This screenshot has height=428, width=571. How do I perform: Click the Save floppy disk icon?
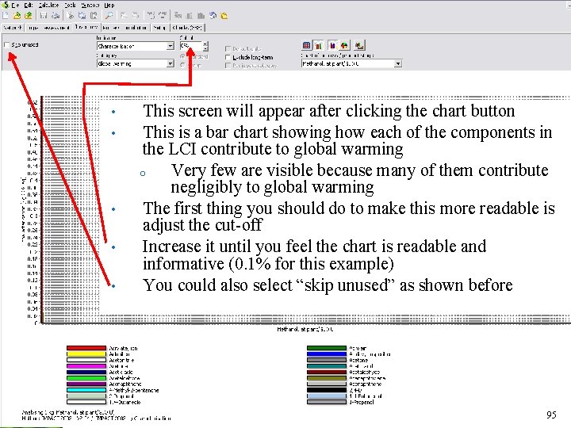pos(44,16)
